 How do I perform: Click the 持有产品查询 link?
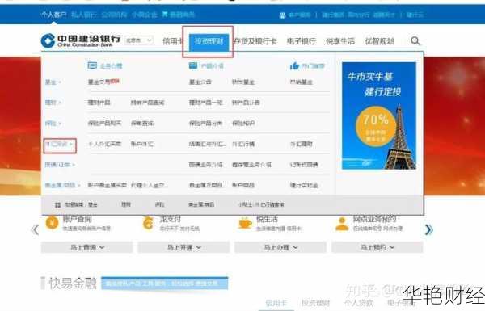click(148, 103)
